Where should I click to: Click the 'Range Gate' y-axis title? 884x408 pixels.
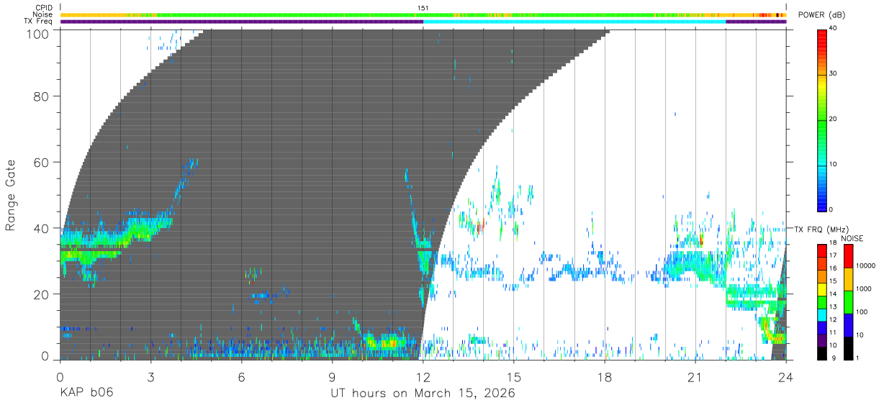click(11, 195)
